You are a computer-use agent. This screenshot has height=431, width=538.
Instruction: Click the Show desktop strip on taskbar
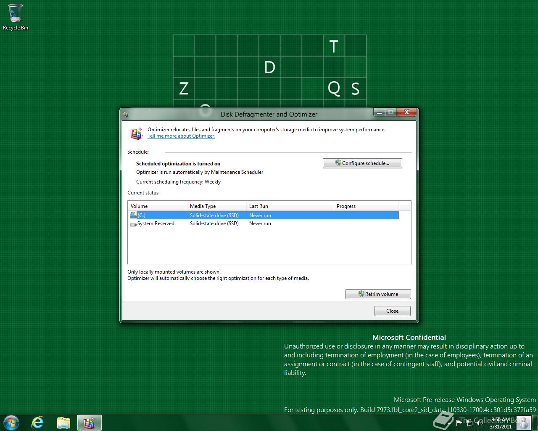(x=535, y=423)
